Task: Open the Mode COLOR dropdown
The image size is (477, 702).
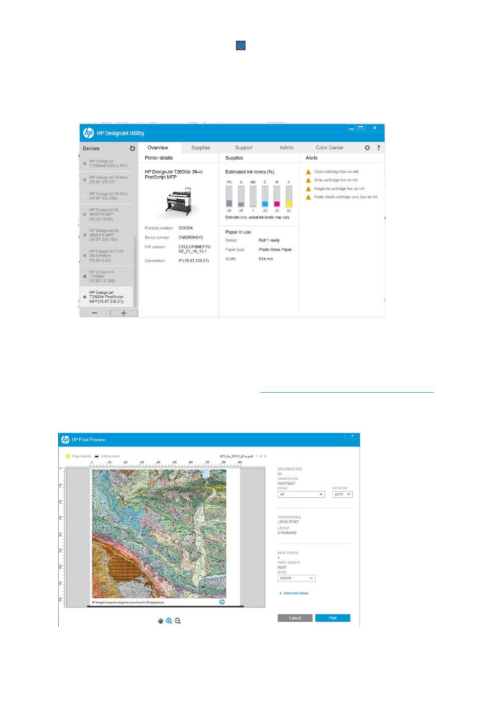Action: click(x=296, y=578)
